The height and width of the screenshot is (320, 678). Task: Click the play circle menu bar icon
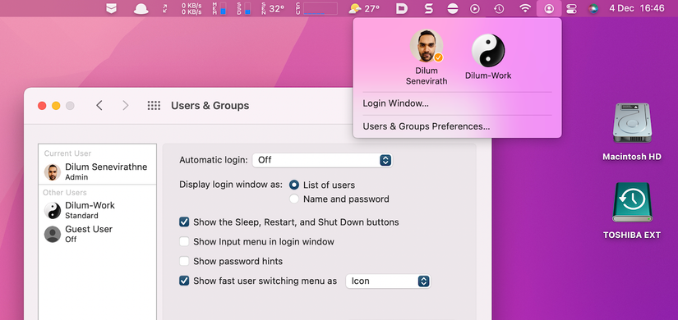pyautogui.click(x=475, y=9)
